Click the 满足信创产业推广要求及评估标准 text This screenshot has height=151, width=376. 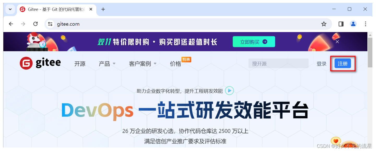pyautogui.click(x=185, y=141)
